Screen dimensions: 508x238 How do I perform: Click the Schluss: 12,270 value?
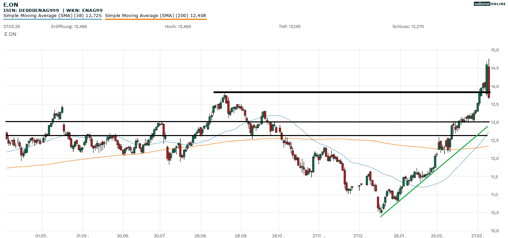(408, 27)
